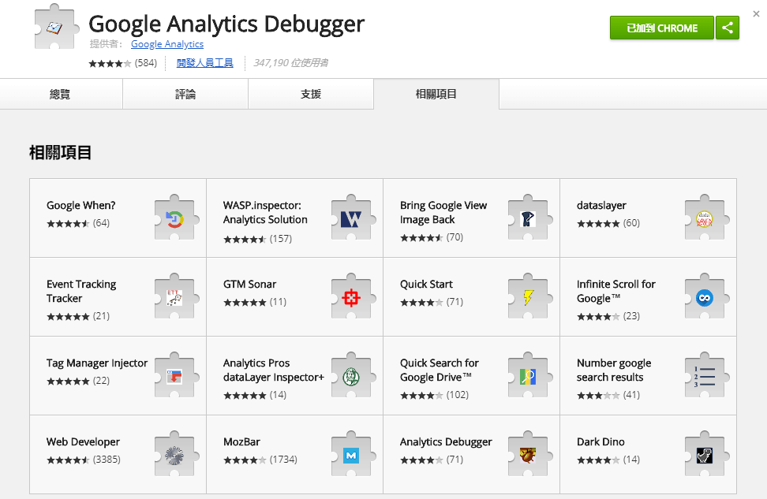Open the Dark Dino title
The width and height of the screenshot is (767, 499).
point(601,441)
